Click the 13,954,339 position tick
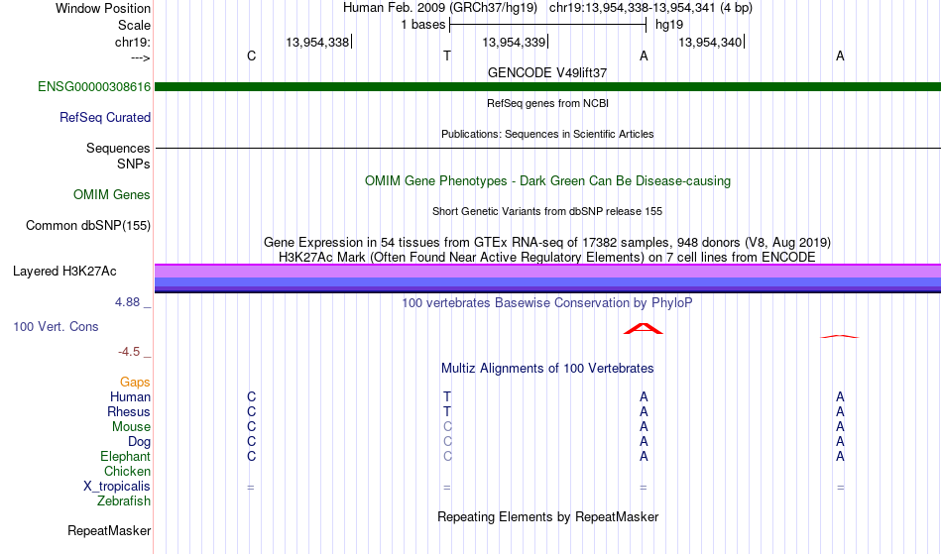The image size is (942, 554). [x=516, y=42]
